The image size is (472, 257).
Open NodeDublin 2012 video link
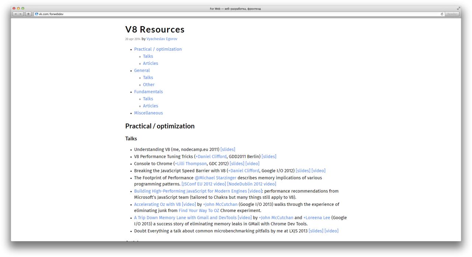[x=251, y=184]
